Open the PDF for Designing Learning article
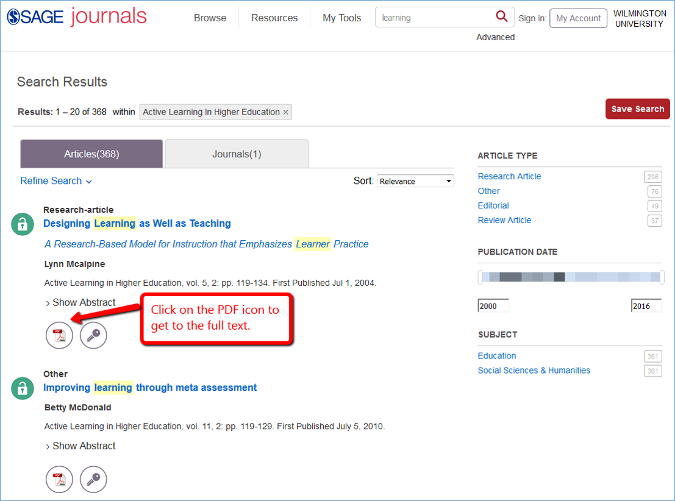The width and height of the screenshot is (675, 501). (x=59, y=335)
